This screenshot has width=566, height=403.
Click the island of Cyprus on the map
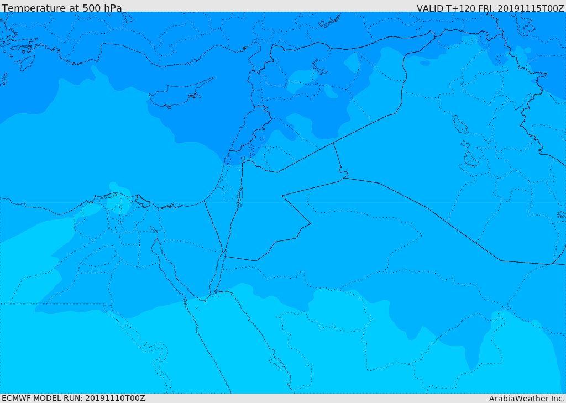coord(176,95)
